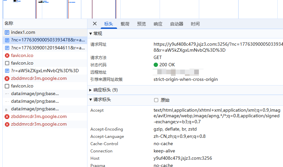Switch to the 载荷 payload tab
The width and height of the screenshot is (283, 167).
point(125,24)
